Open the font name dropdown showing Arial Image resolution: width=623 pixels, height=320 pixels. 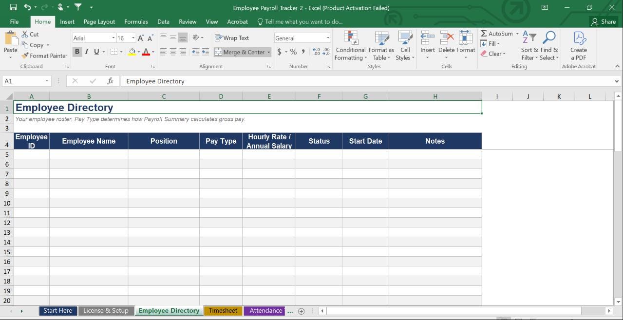point(113,38)
